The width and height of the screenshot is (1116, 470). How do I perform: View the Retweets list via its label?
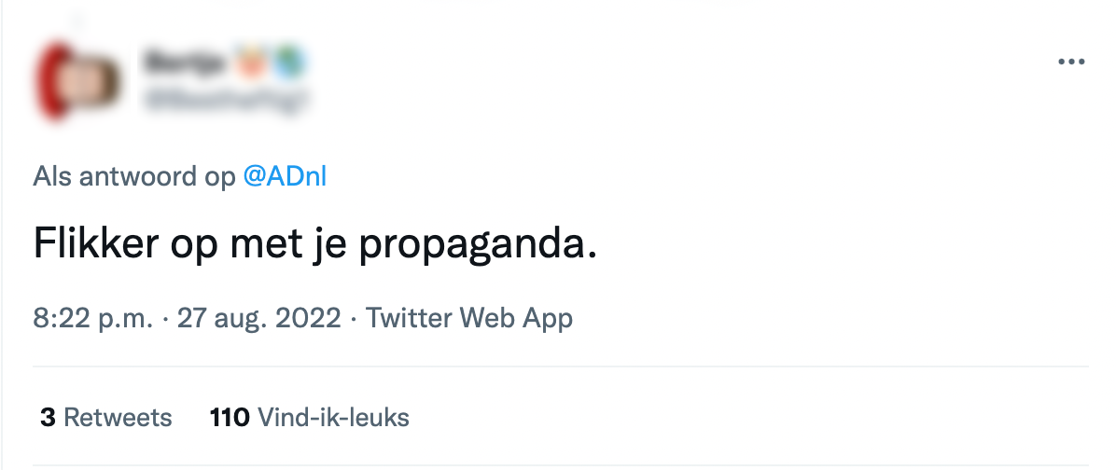click(x=118, y=417)
